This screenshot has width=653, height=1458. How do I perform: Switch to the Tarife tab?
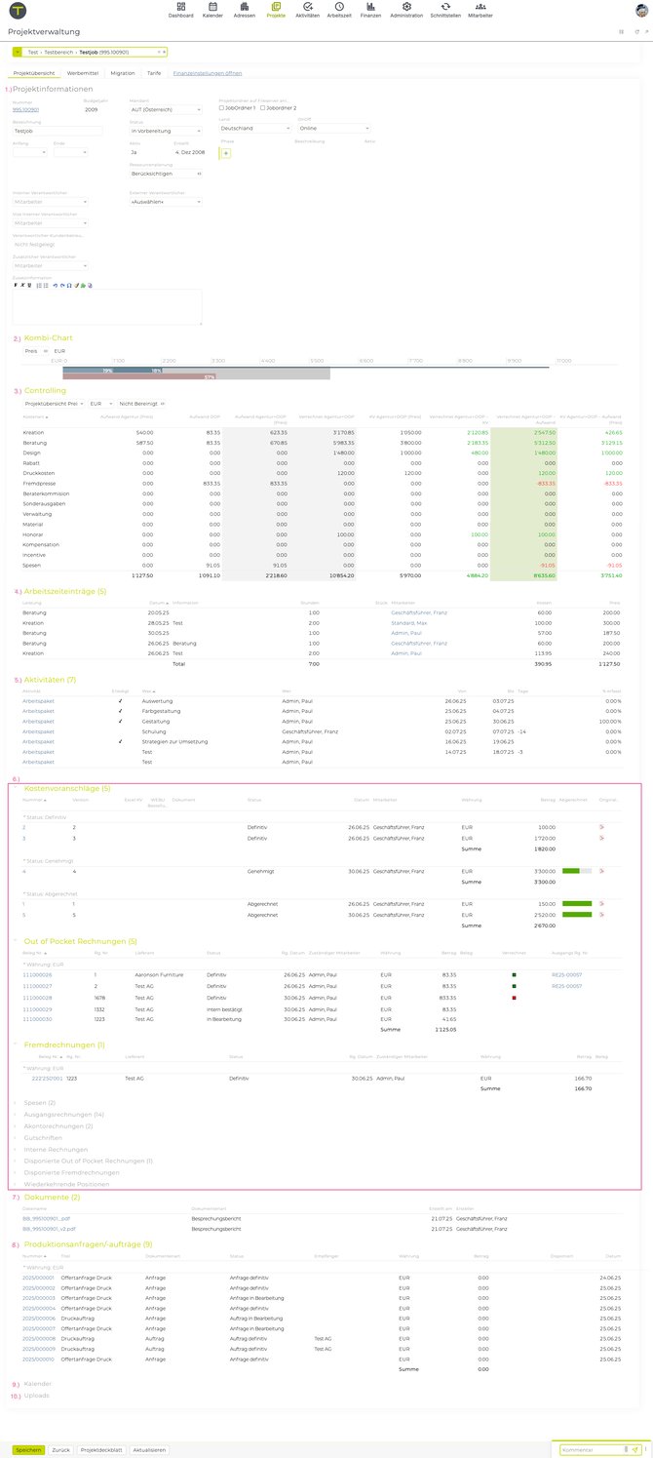(154, 73)
